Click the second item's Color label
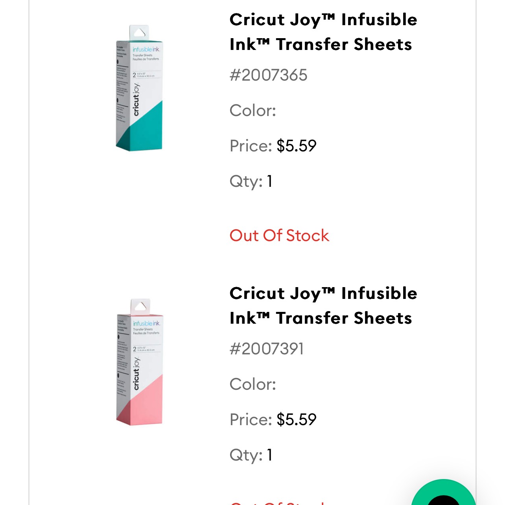The image size is (505, 505). tap(253, 384)
